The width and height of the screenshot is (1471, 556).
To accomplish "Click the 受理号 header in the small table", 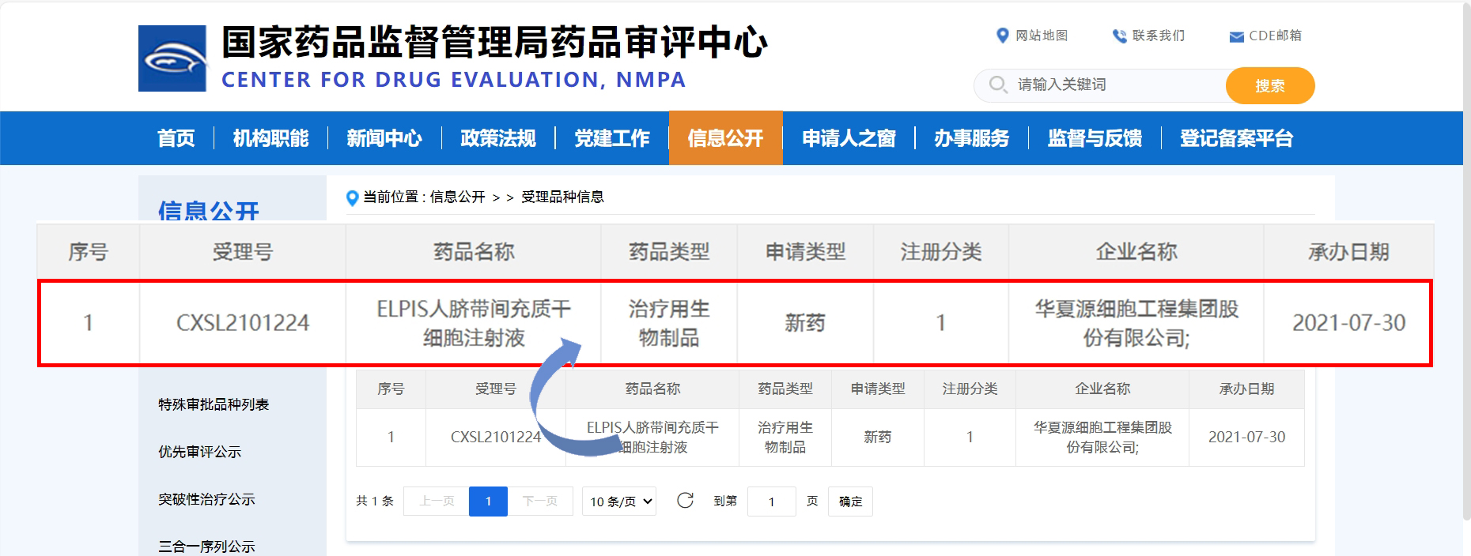I will (496, 389).
